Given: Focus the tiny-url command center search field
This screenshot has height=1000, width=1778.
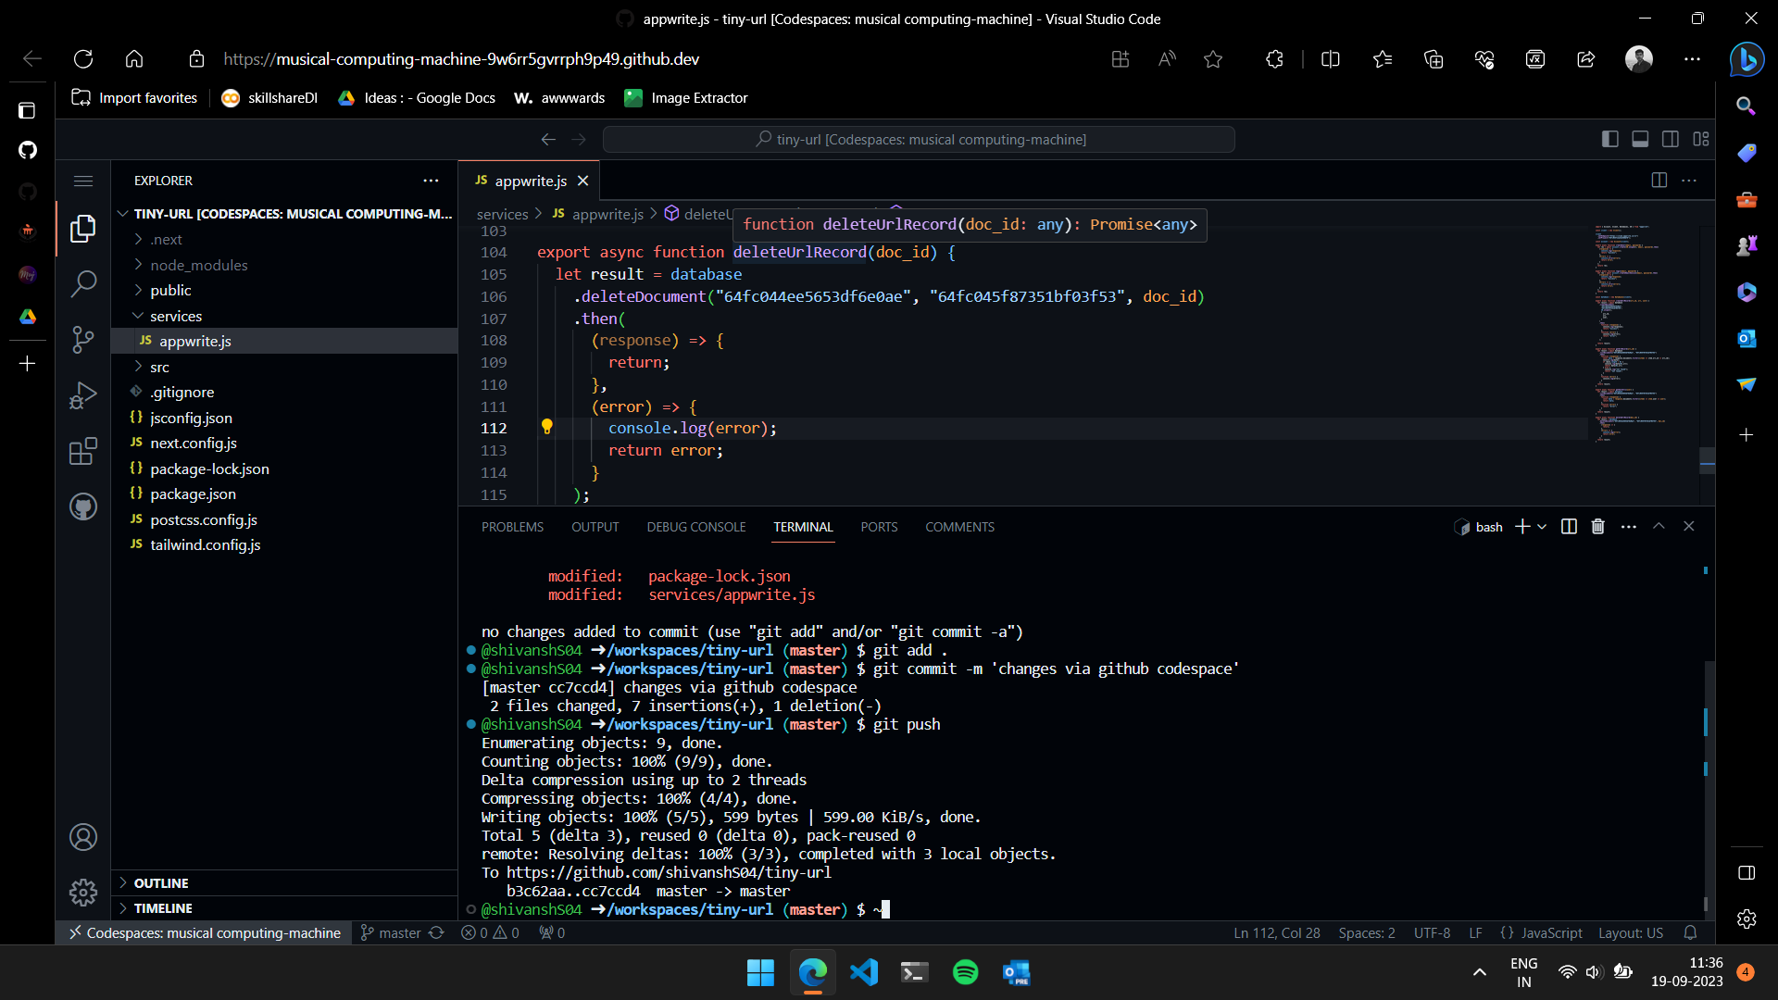Looking at the screenshot, I should click(x=919, y=139).
